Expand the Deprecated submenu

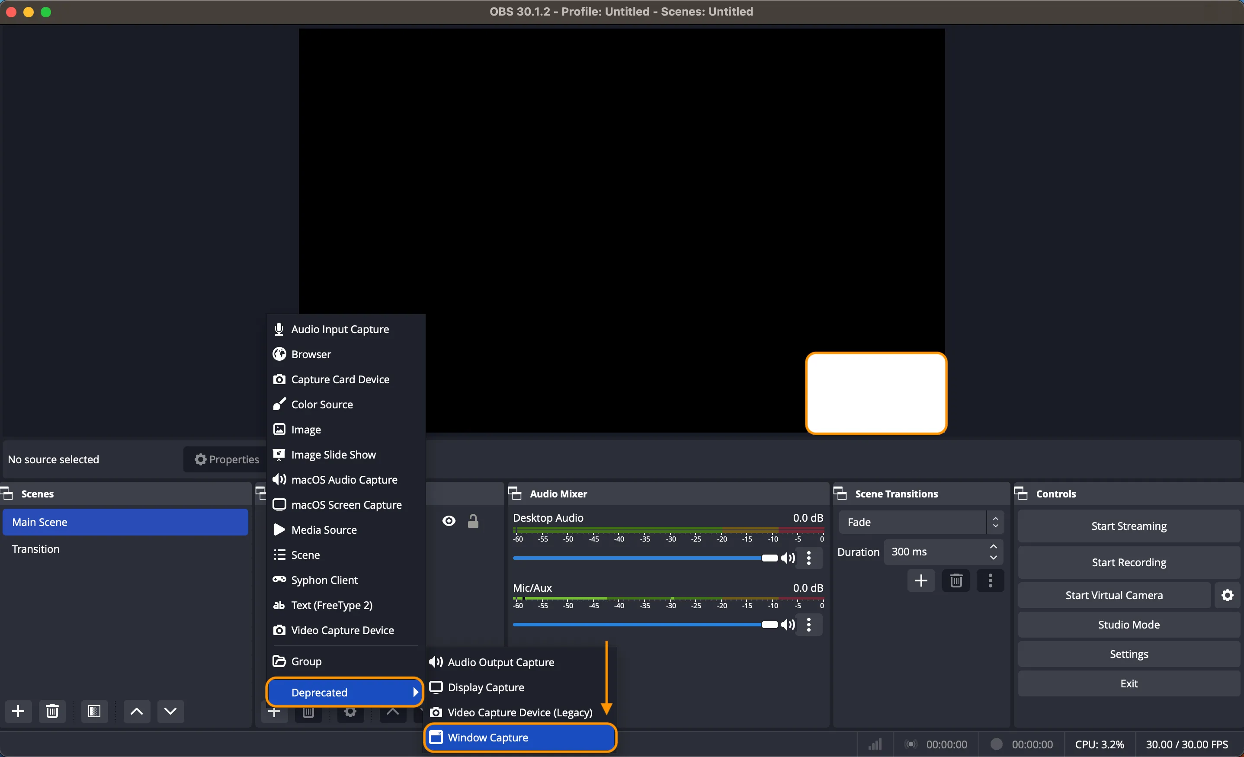coord(344,692)
